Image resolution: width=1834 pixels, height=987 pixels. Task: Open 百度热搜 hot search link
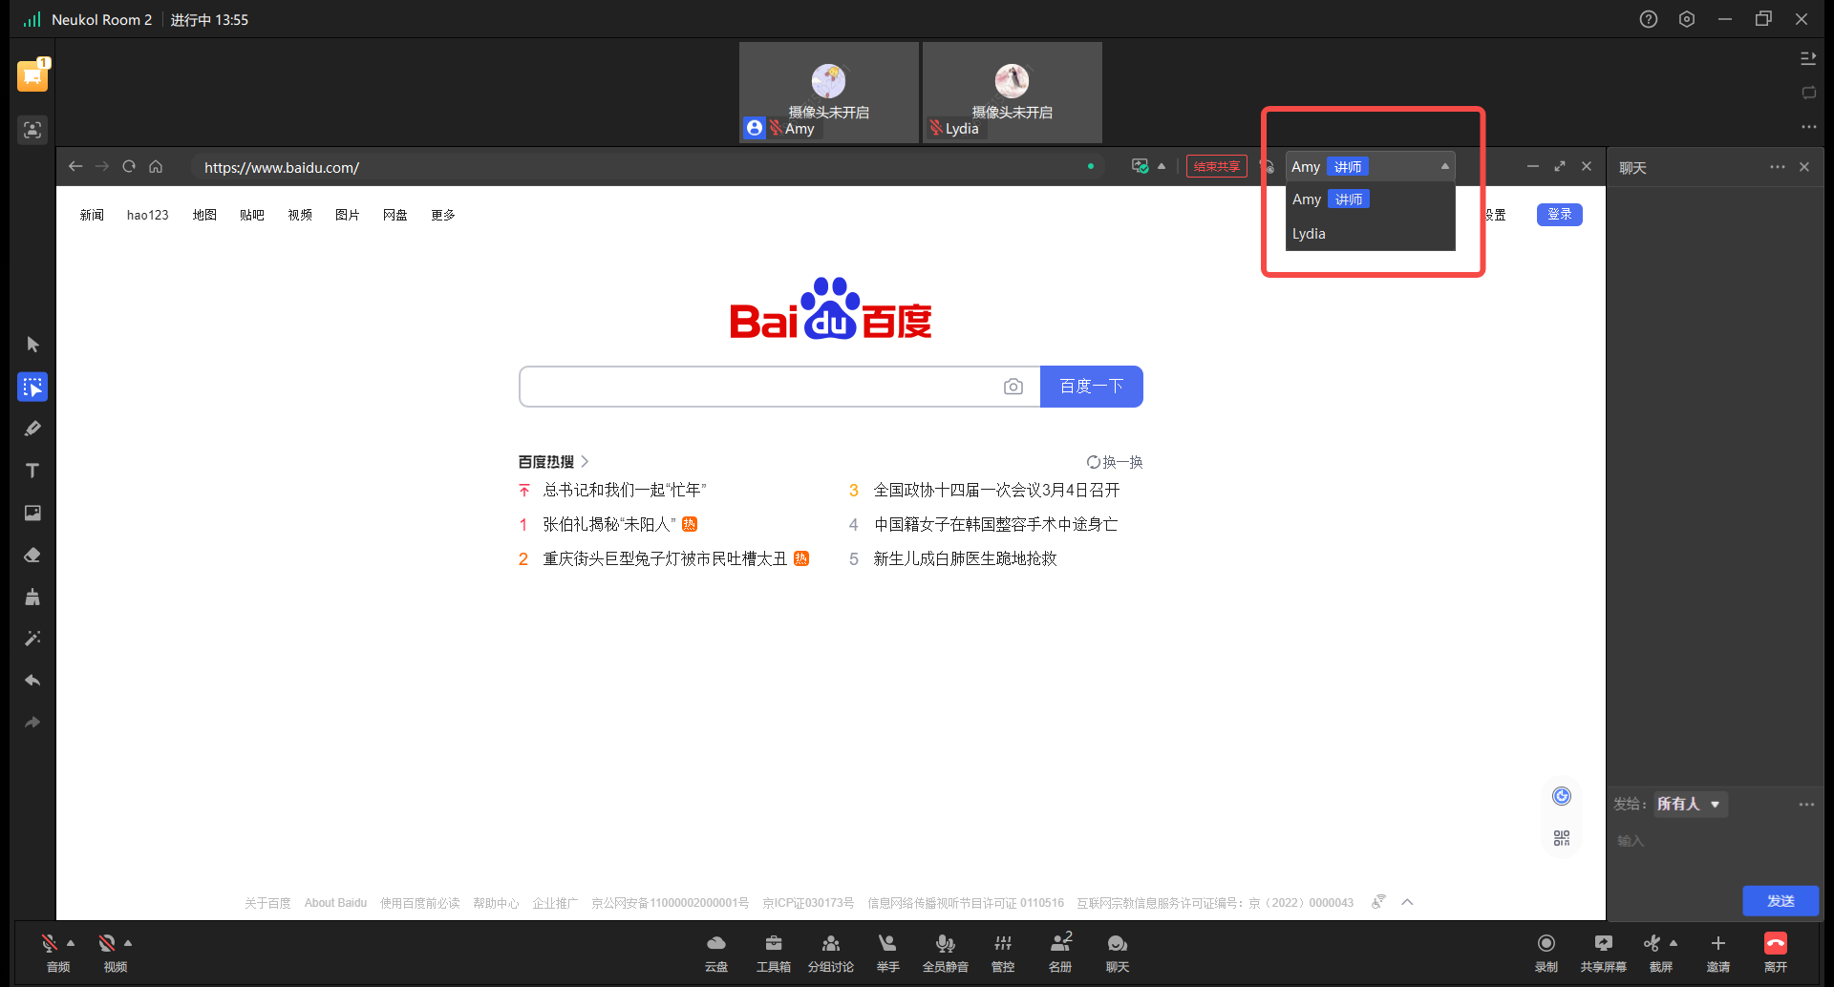tap(553, 462)
